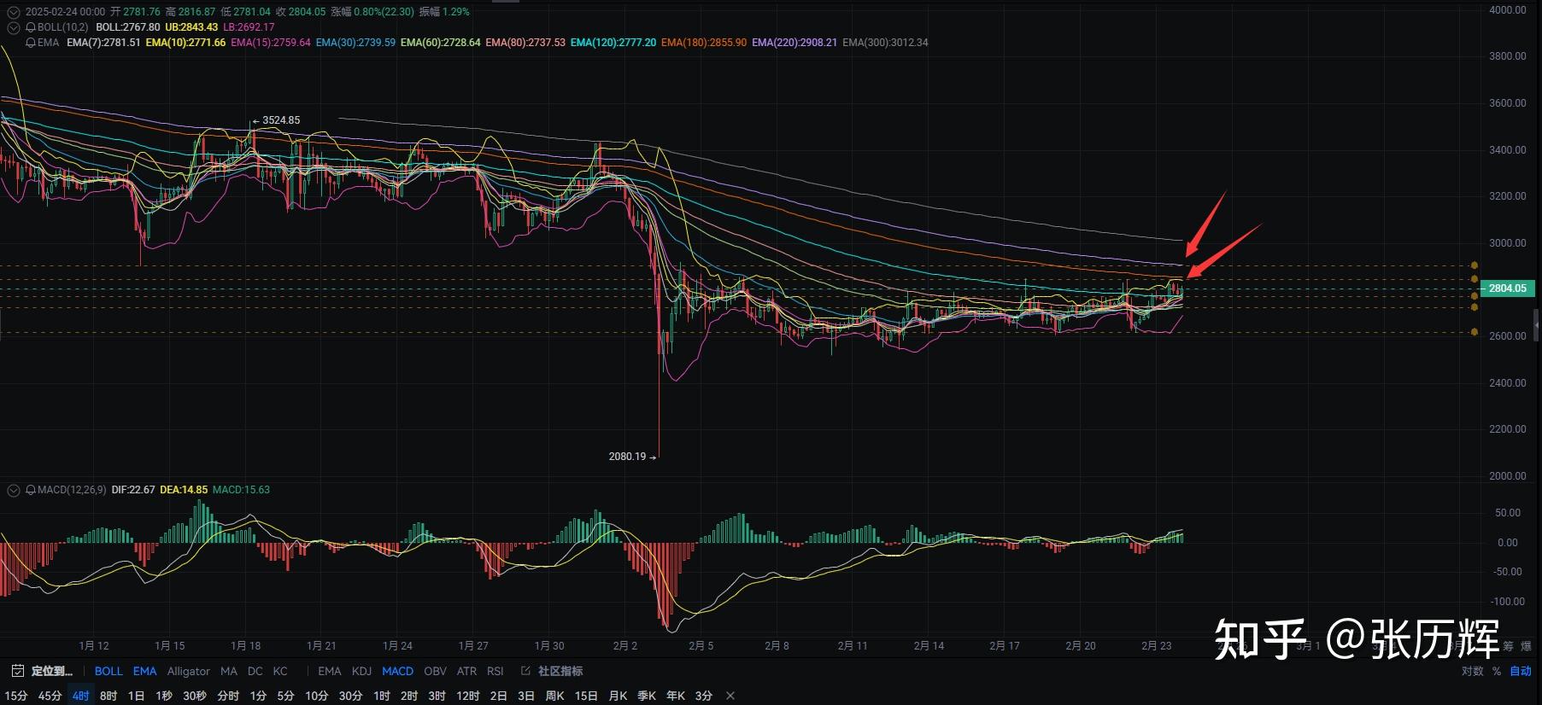This screenshot has width=1542, height=705.
Task: Enable the KDJ sub-chart indicator
Action: click(361, 671)
